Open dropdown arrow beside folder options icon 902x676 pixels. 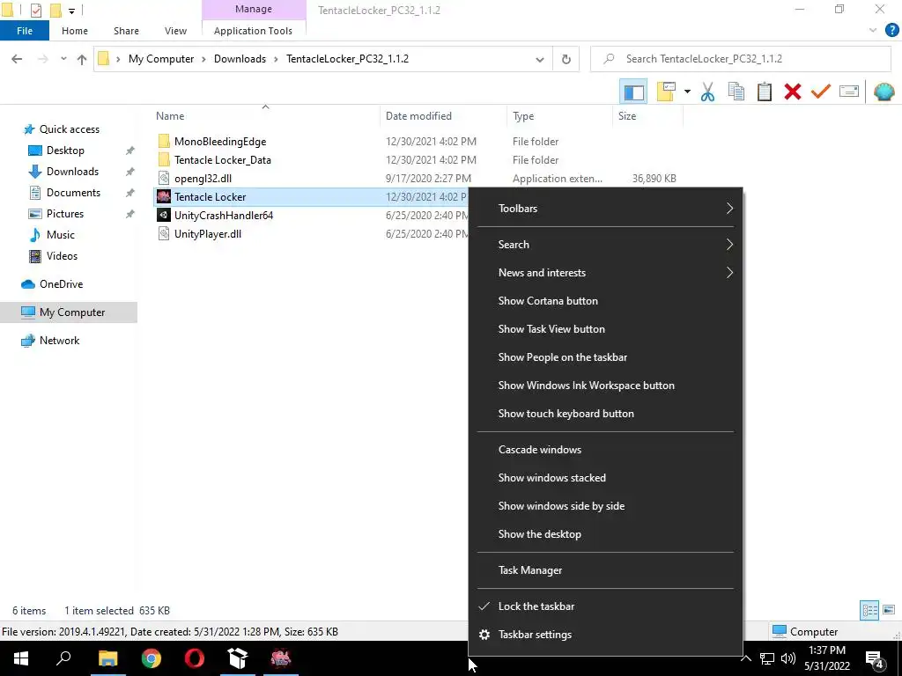click(687, 92)
